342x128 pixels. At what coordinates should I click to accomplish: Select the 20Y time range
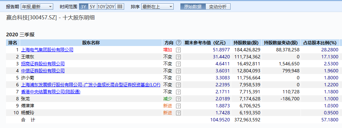pos(110,7)
